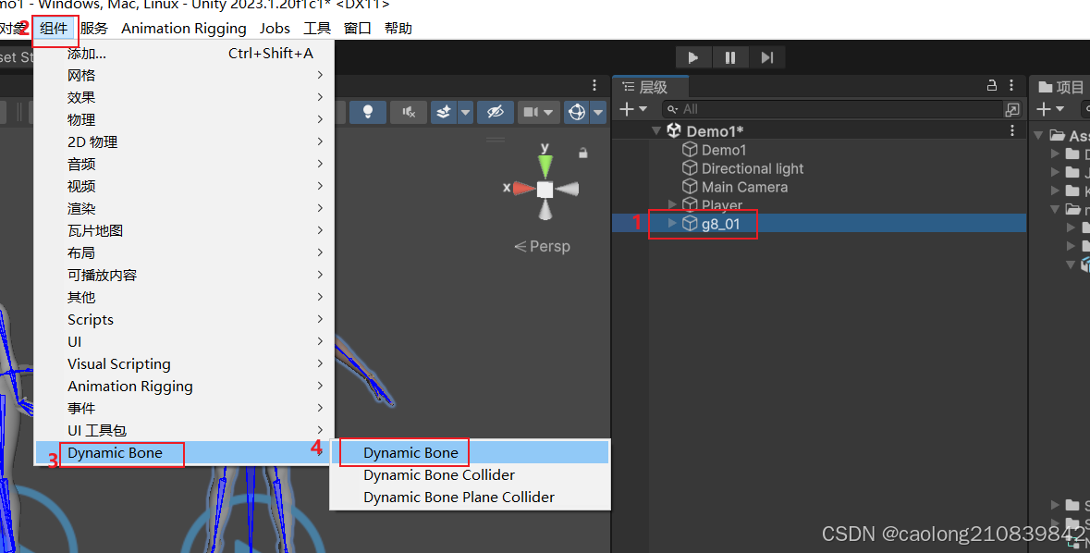Click the Play button to enter play mode
This screenshot has height=553, width=1090.
[x=694, y=56]
